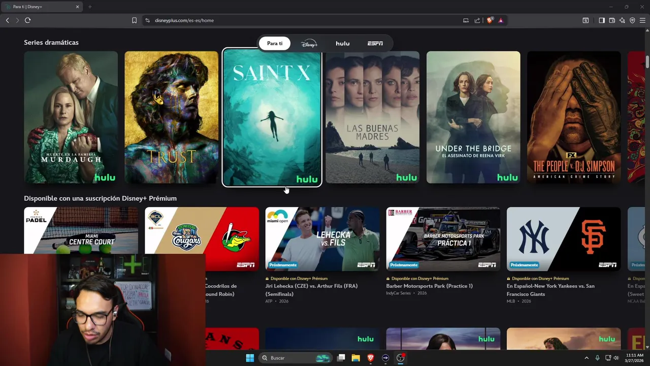Open the Lehecka vs. Fils match card
650x366 pixels.
tap(322, 239)
